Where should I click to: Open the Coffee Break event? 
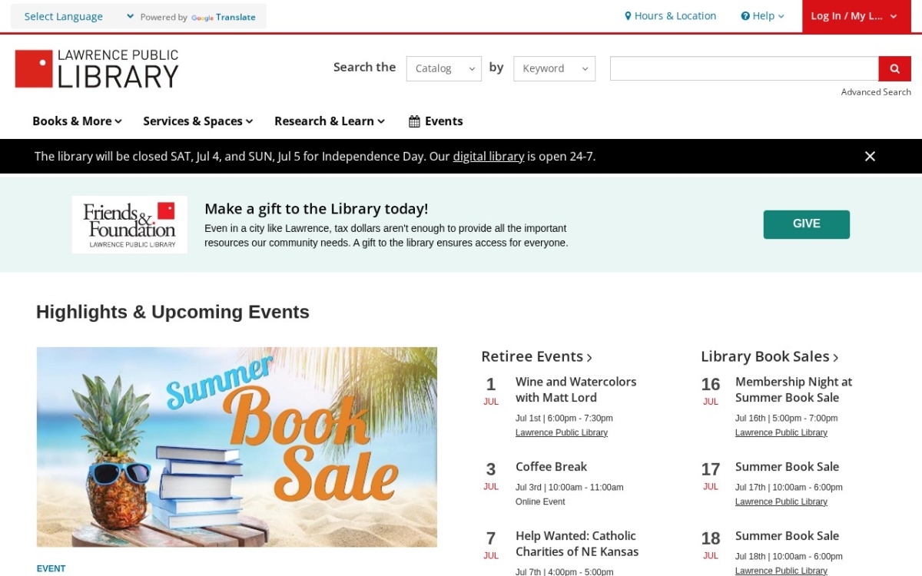point(551,467)
